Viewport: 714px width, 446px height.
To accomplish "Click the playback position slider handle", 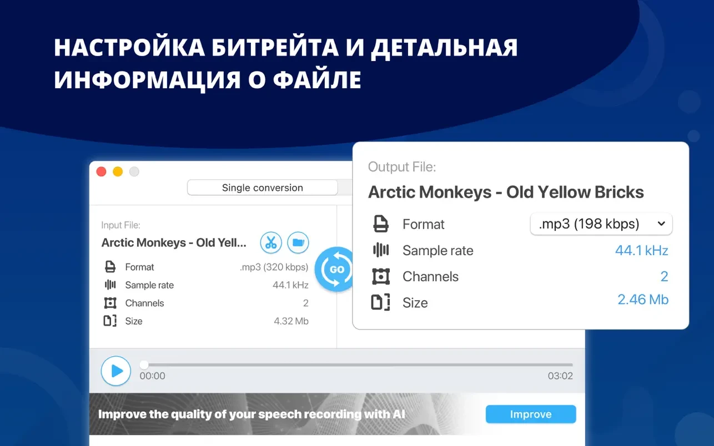I will [144, 364].
